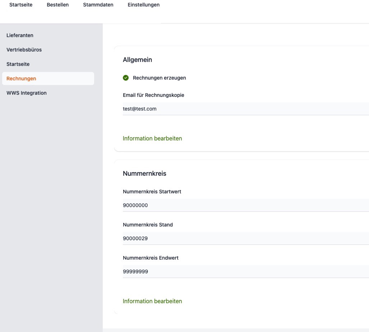The width and height of the screenshot is (369, 332).
Task: Open the Lieferanten section in the sidebar
Action: pyautogui.click(x=20, y=35)
